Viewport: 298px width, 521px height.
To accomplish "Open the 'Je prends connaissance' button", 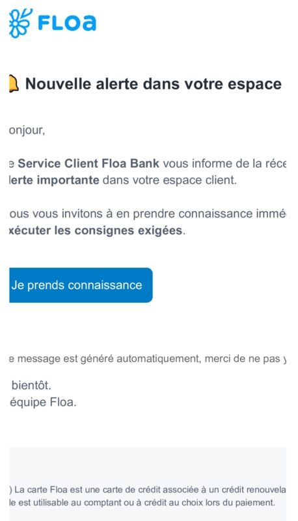I will click(81, 285).
